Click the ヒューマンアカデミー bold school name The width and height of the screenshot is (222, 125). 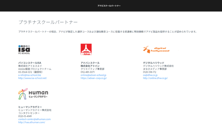(30, 107)
